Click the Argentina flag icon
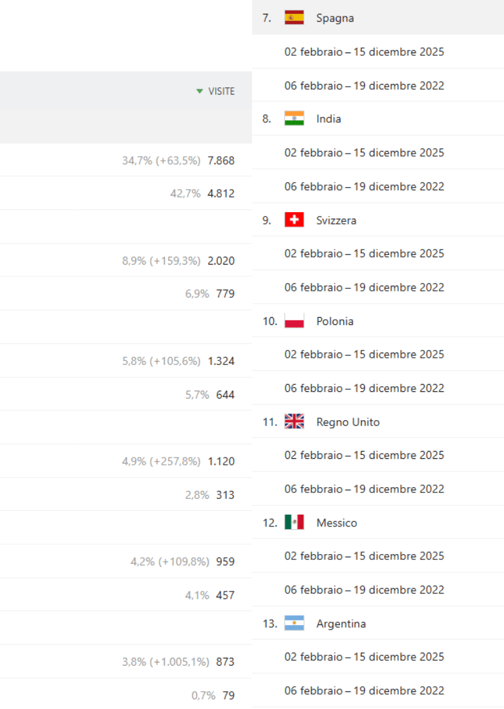This screenshot has width=504, height=709. tap(294, 624)
